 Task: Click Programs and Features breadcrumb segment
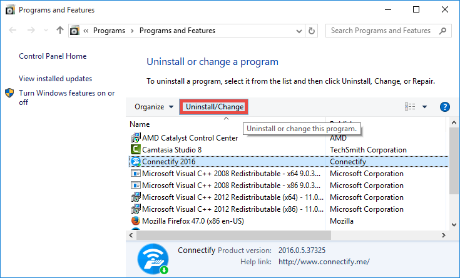pos(177,31)
